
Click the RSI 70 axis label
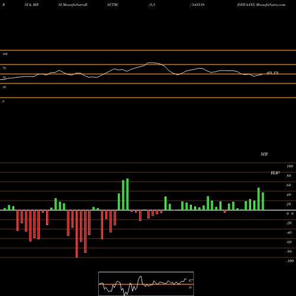tap(4, 68)
